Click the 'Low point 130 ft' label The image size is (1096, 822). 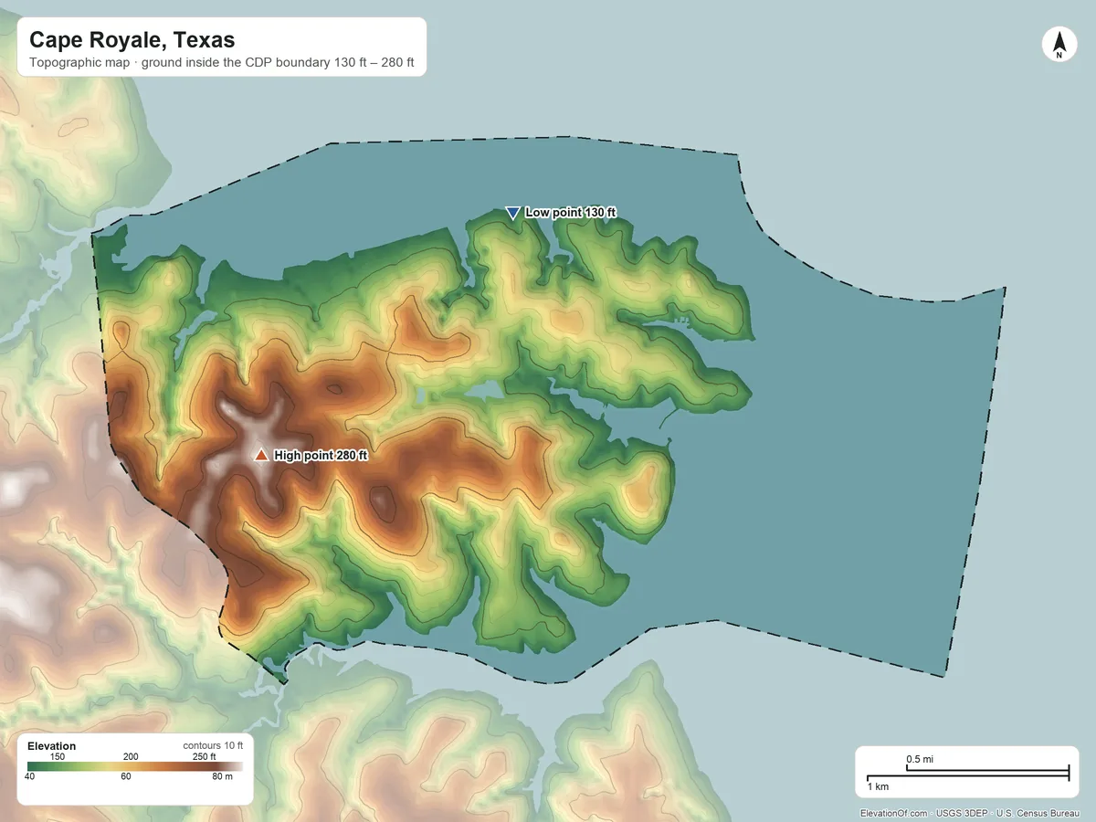click(571, 212)
